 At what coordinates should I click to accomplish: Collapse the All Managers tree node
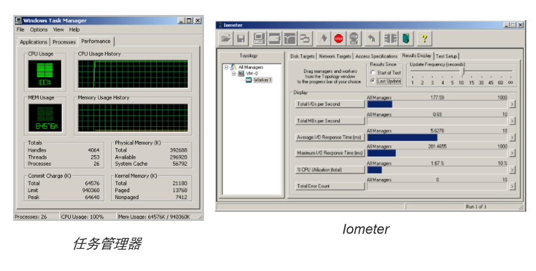[226, 67]
